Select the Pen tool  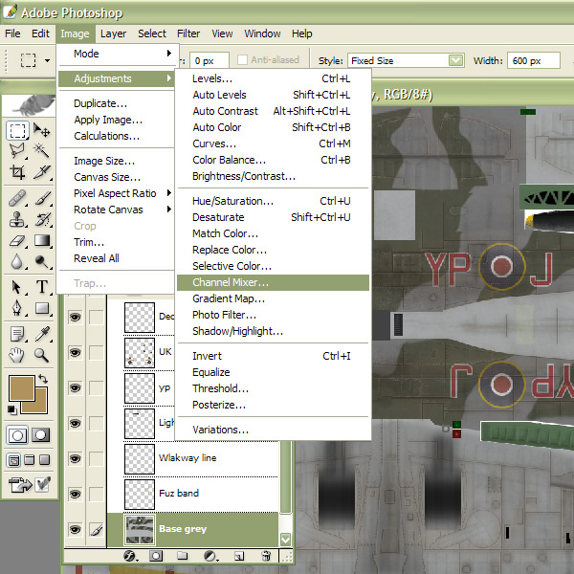(17, 308)
